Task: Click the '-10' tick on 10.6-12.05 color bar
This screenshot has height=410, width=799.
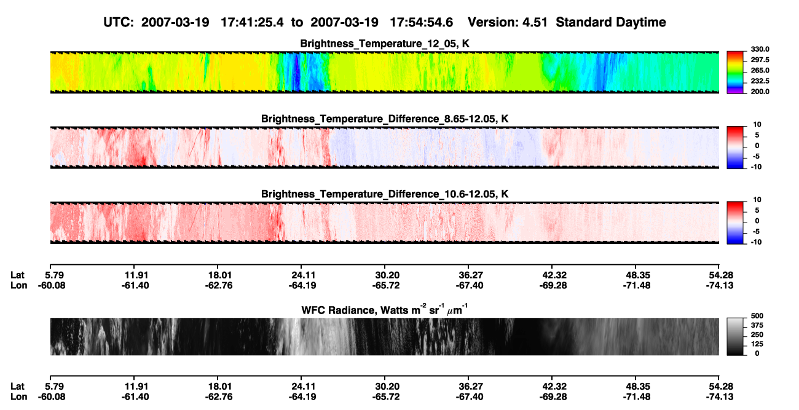Action: point(756,242)
